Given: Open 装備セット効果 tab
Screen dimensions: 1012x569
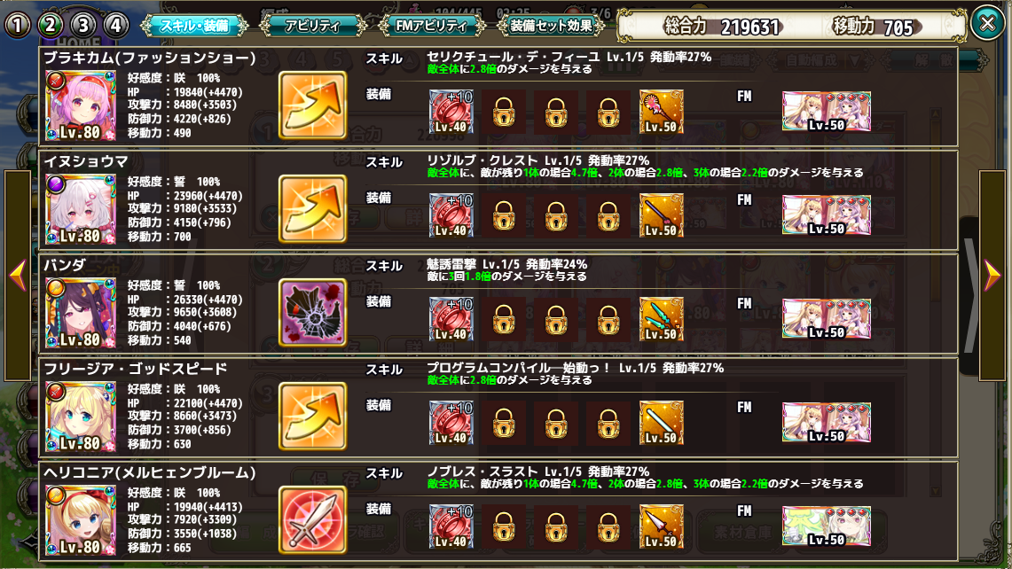Looking at the screenshot, I should pyautogui.click(x=551, y=26).
